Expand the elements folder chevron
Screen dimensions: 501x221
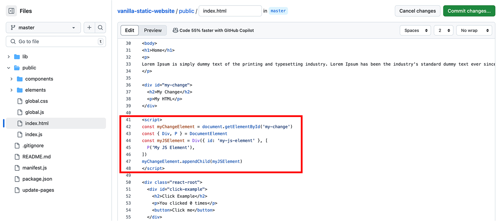pos(11,90)
